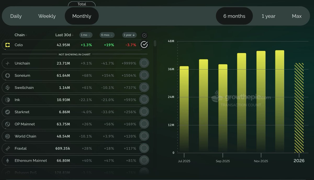Click Unichain's +9999% yearly change
Viewport: 314px width, 180px height.
point(129,63)
